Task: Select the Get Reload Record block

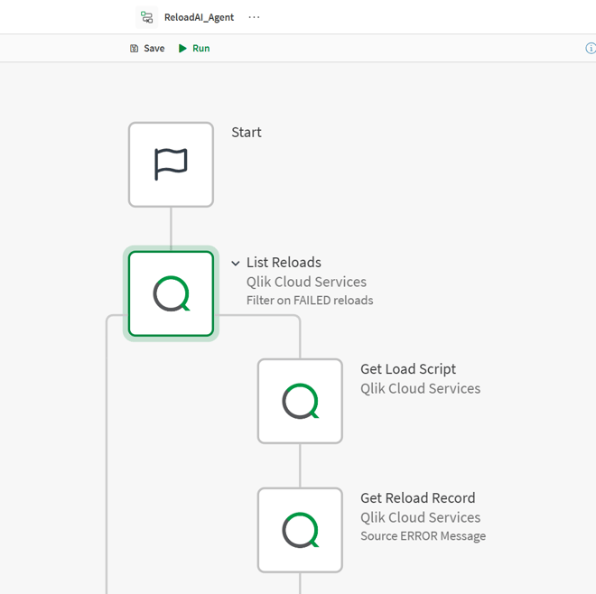Action: click(301, 530)
